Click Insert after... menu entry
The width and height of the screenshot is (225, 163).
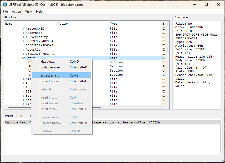pos(62,109)
